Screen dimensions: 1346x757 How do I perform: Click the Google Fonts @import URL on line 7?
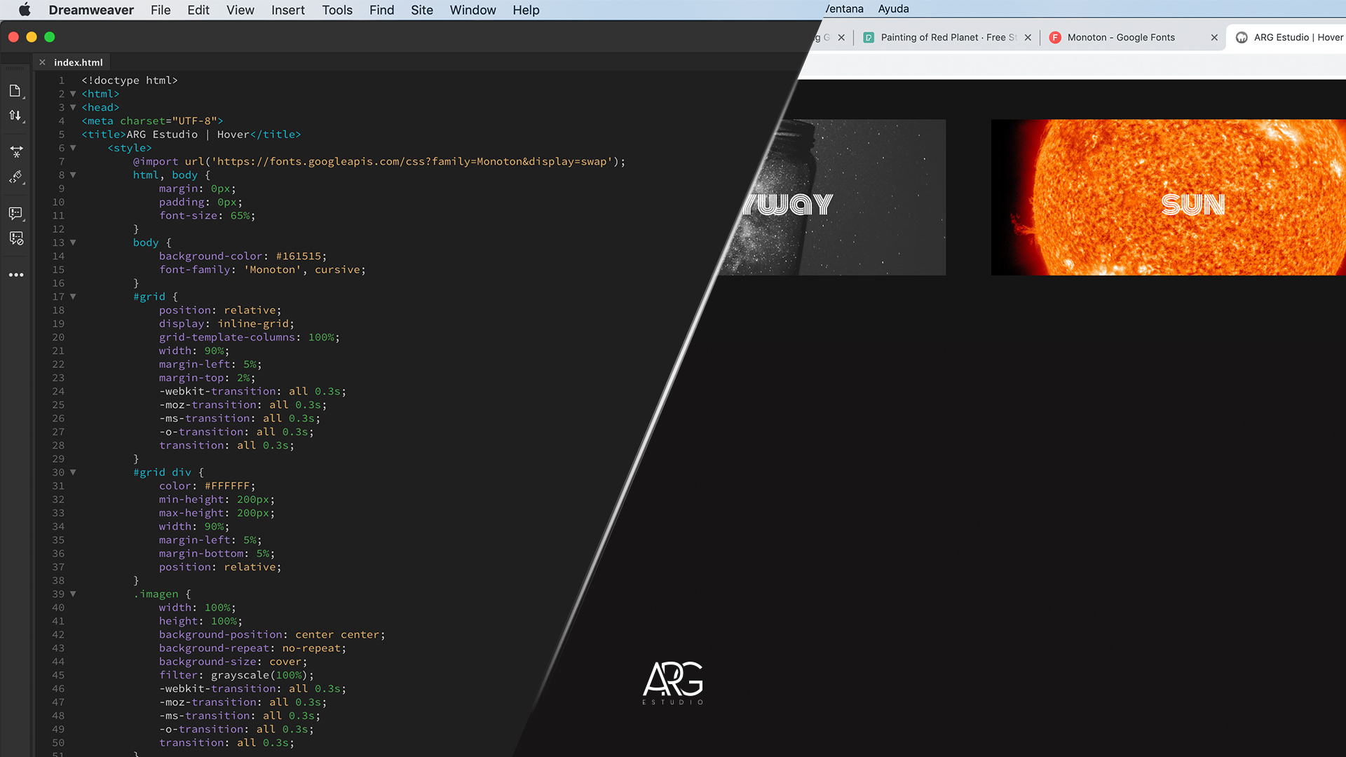[x=413, y=162]
